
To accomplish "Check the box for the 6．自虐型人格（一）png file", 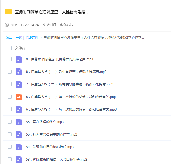I will [10, 97].
